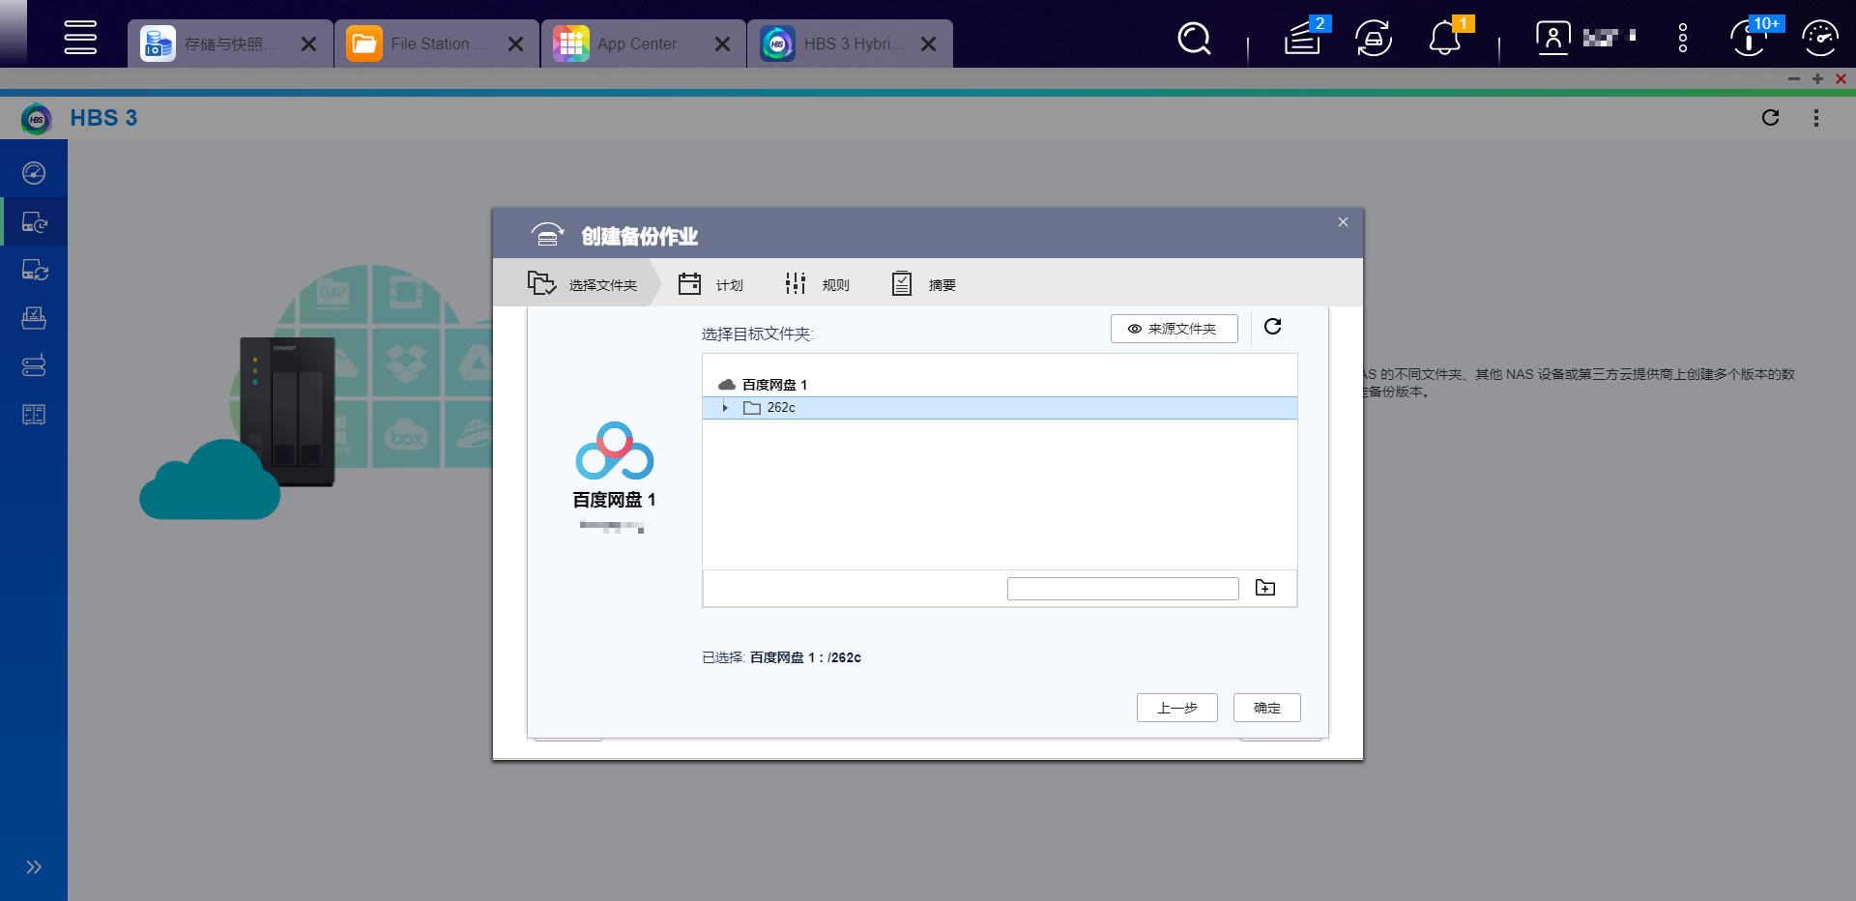Click the 百度网盘 cloud logo
This screenshot has width=1856, height=901.
pos(615,450)
